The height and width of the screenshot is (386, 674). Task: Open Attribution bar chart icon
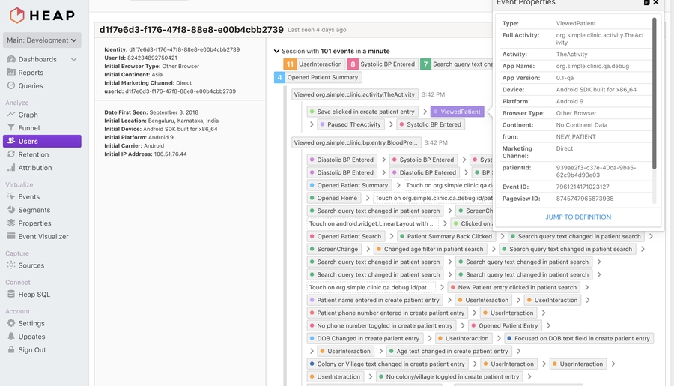click(x=11, y=168)
